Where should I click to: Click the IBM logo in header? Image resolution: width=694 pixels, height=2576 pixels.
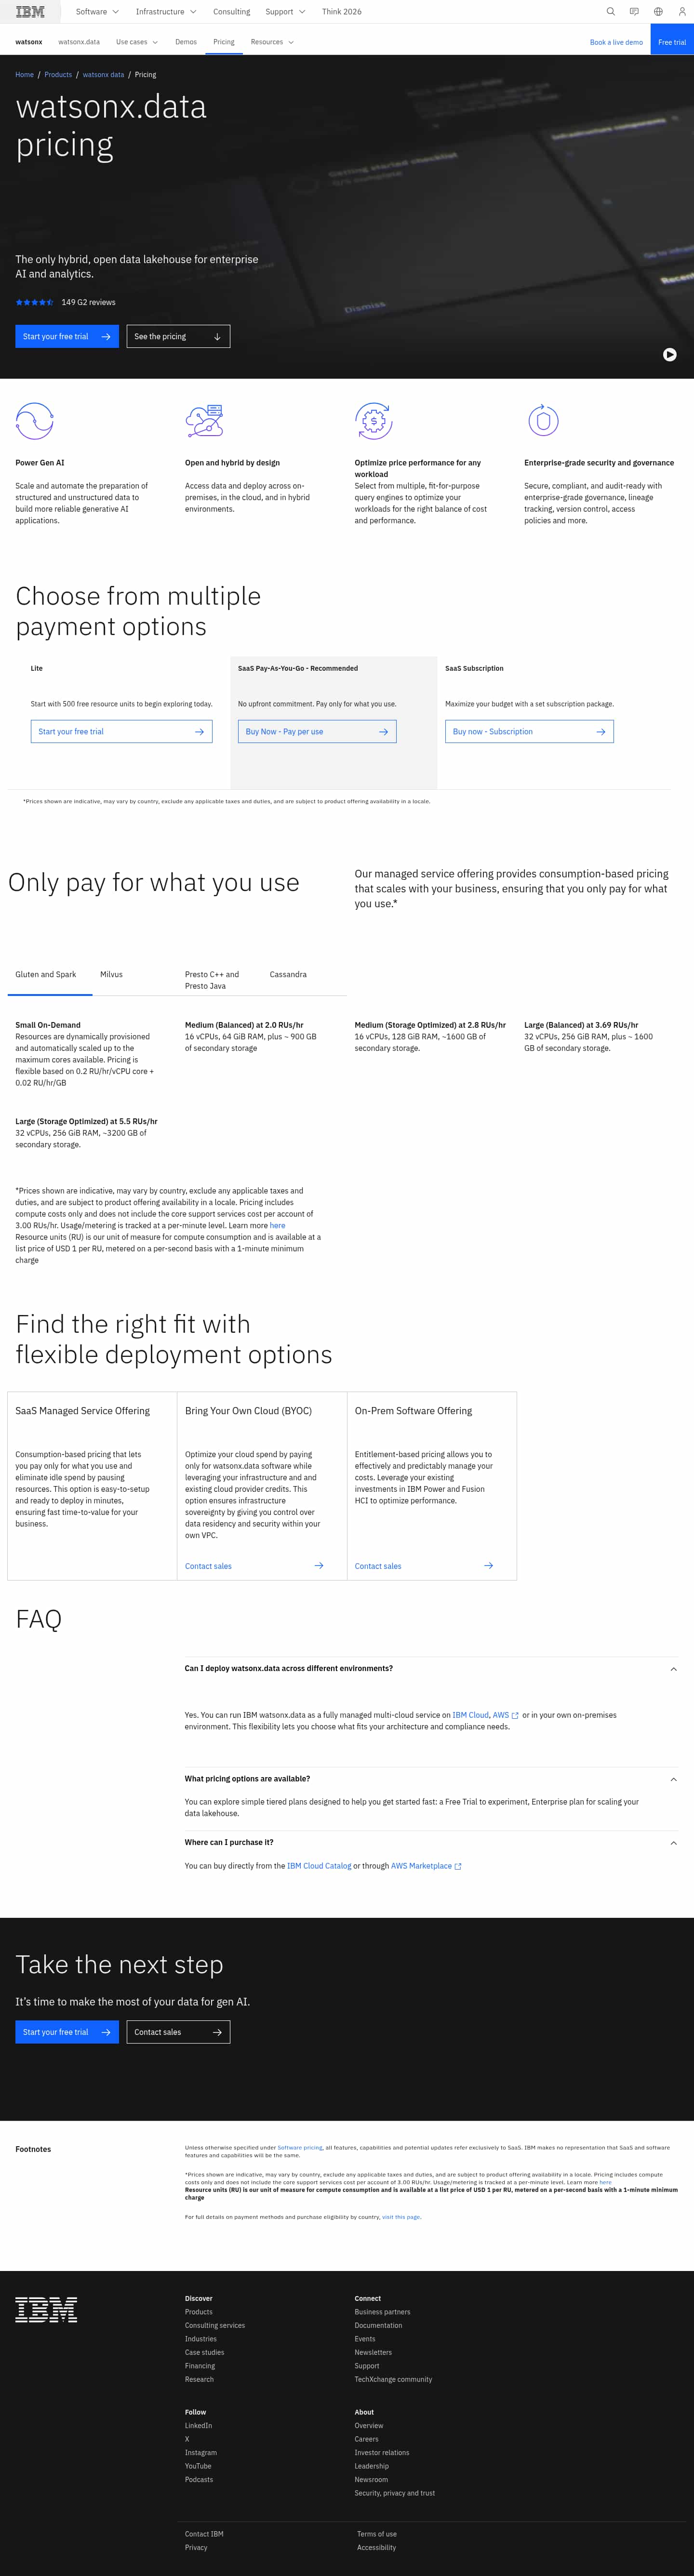(30, 12)
